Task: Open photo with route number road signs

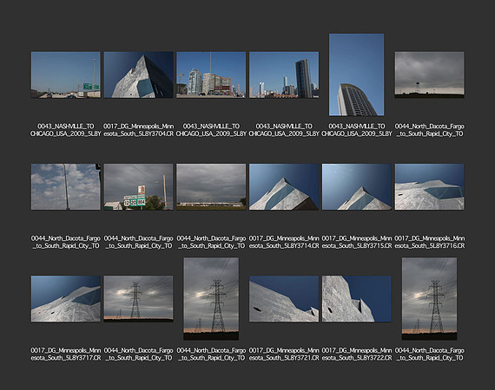Action: click(139, 187)
